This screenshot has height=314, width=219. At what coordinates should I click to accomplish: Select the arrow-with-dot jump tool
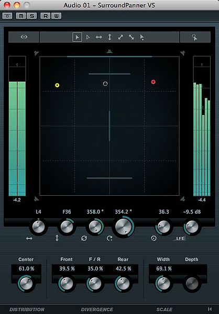coord(142,38)
